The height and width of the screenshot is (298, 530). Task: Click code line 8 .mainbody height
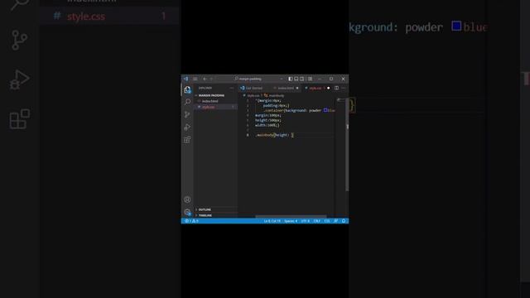point(275,135)
